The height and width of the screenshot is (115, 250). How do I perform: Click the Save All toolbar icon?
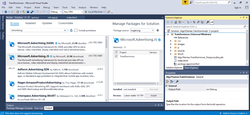point(32,12)
